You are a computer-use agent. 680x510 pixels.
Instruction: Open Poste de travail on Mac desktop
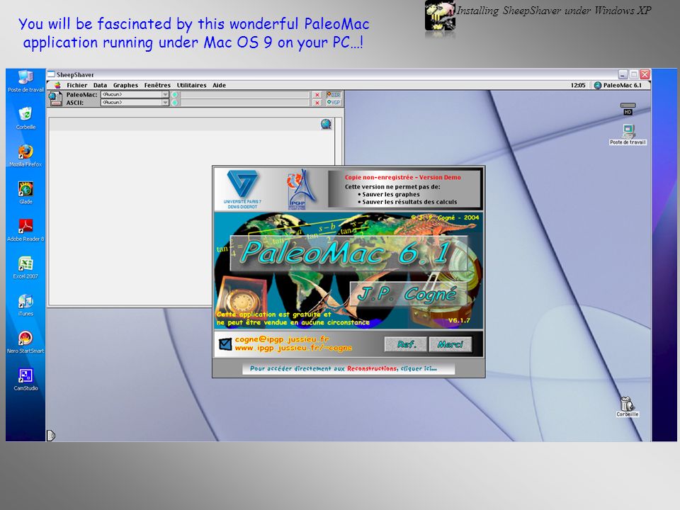click(x=628, y=135)
